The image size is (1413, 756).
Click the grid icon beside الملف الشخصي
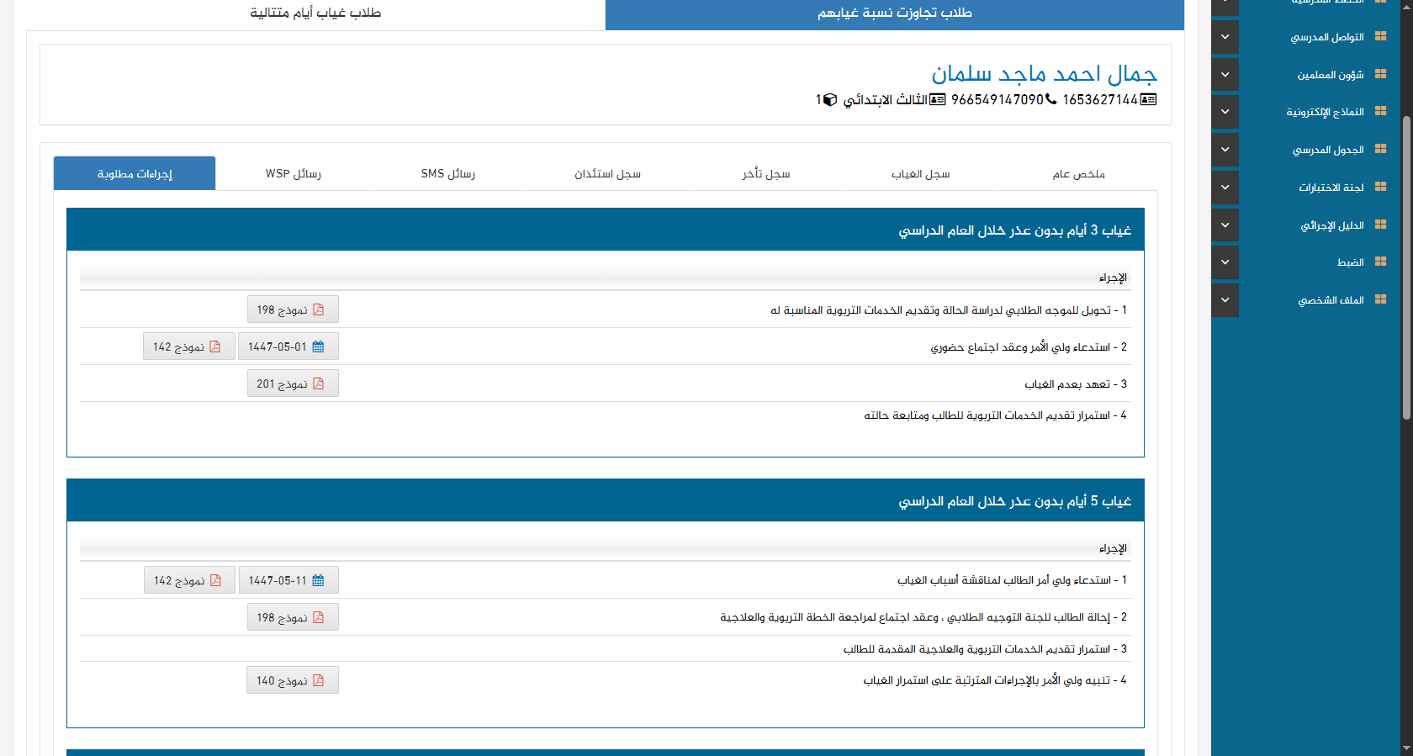click(1380, 299)
